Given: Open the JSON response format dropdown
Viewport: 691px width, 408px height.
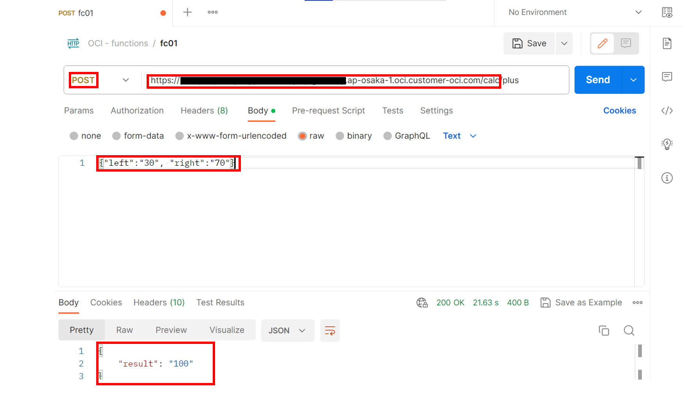Looking at the screenshot, I should click(x=288, y=330).
